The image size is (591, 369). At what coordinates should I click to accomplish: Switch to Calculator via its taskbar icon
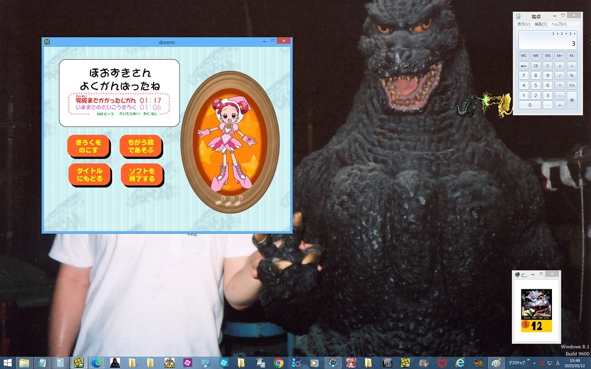(x=60, y=363)
